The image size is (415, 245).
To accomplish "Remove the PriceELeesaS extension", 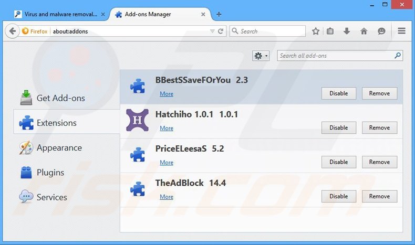I will [x=379, y=162].
